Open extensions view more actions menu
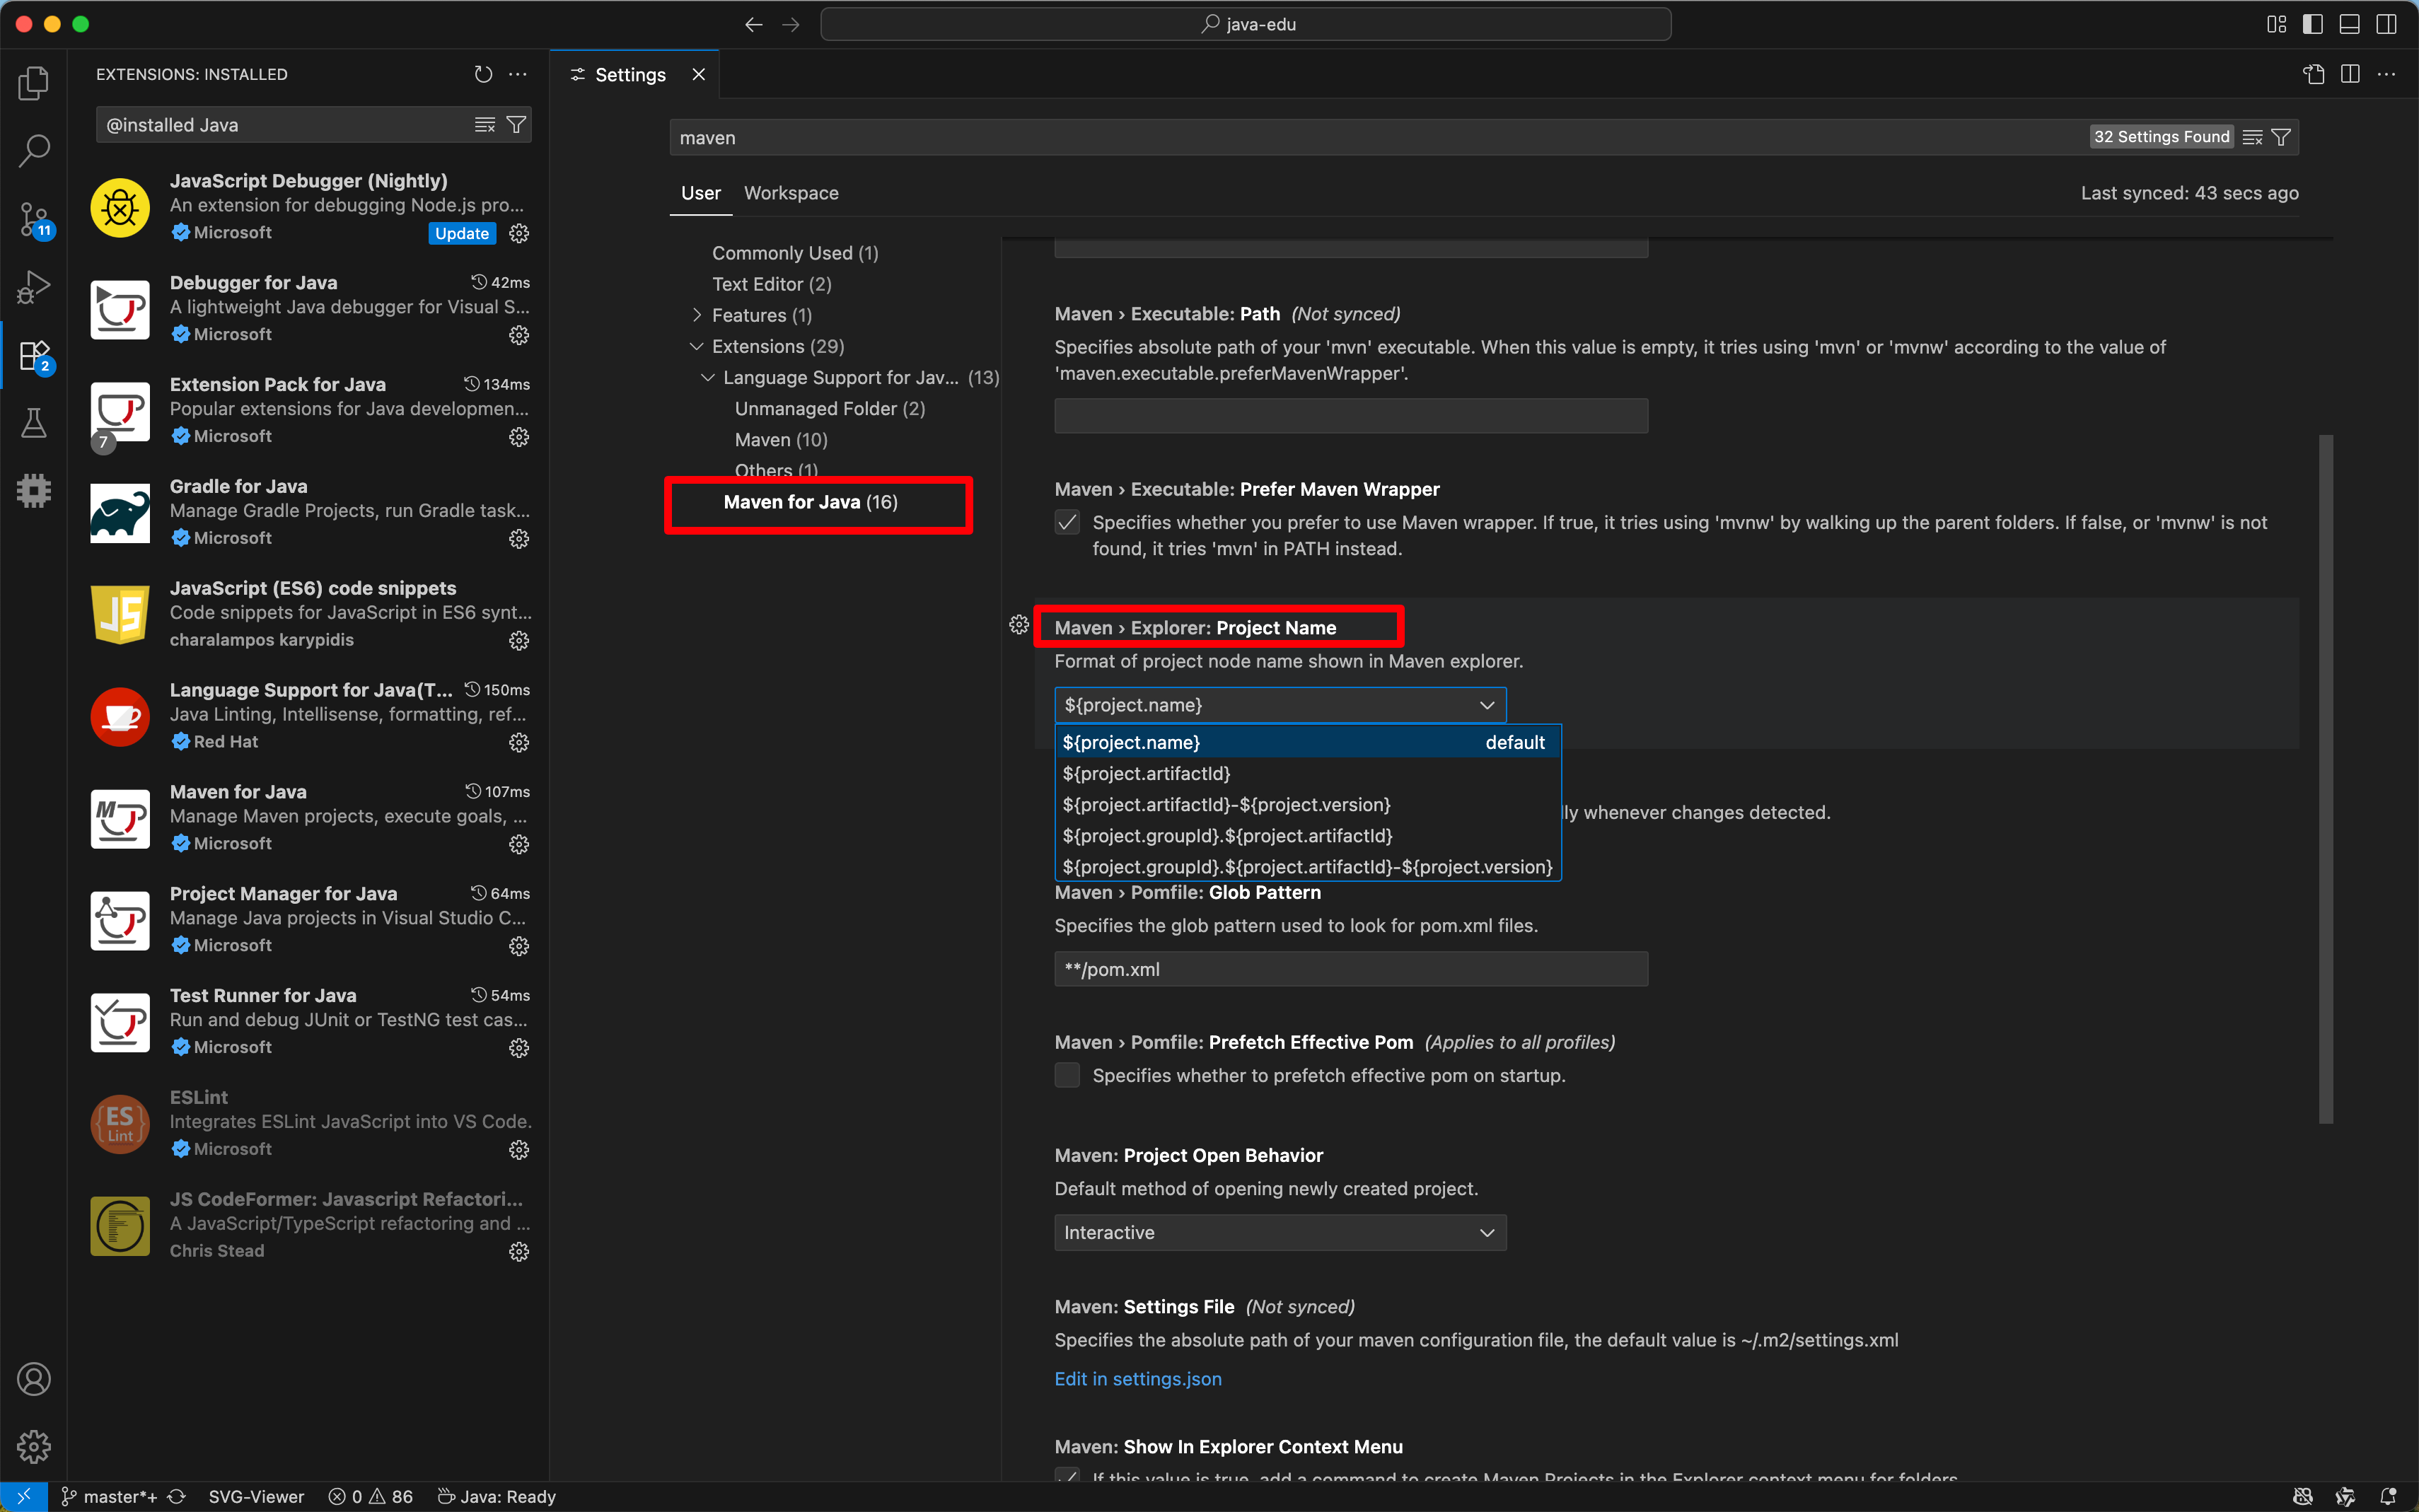This screenshot has height=1512, width=2419. pyautogui.click(x=517, y=74)
